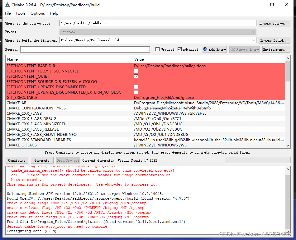Select the CMAKE_CXX_FLAGS entry
This screenshot has width=296, height=240.
click(x=145, y=113)
